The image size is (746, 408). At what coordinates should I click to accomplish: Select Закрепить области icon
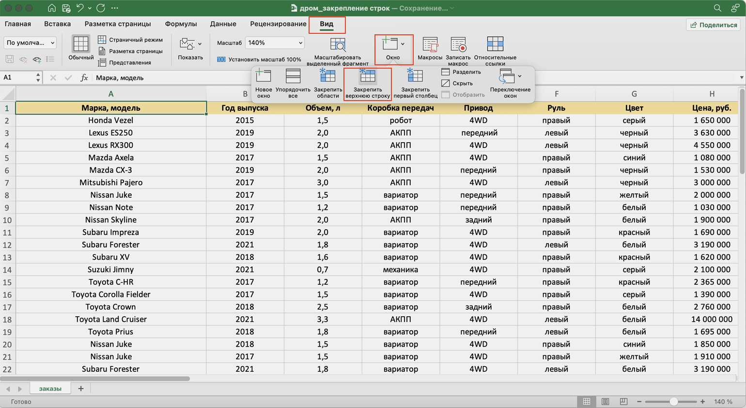(327, 77)
